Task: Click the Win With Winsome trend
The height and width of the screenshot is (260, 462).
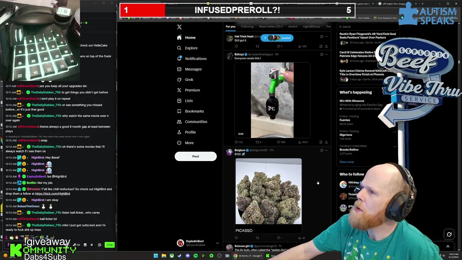Action: click(352, 101)
